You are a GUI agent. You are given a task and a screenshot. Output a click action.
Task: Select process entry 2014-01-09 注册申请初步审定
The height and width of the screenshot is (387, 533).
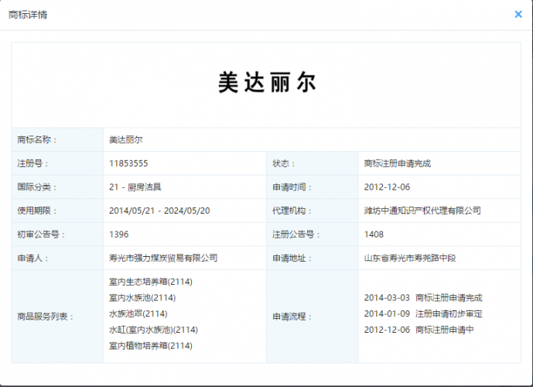pos(423,314)
